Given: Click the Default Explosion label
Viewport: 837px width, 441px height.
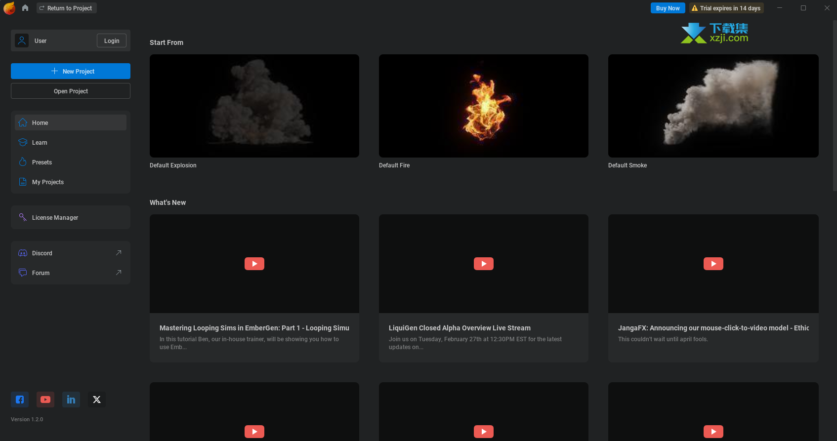Looking at the screenshot, I should (173, 165).
